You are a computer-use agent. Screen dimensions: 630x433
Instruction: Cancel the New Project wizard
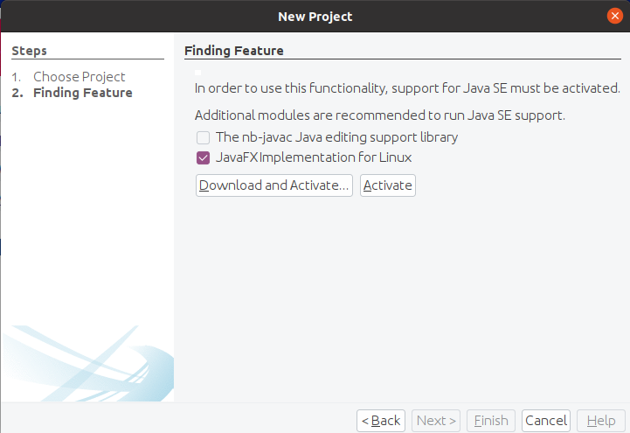[x=546, y=421]
